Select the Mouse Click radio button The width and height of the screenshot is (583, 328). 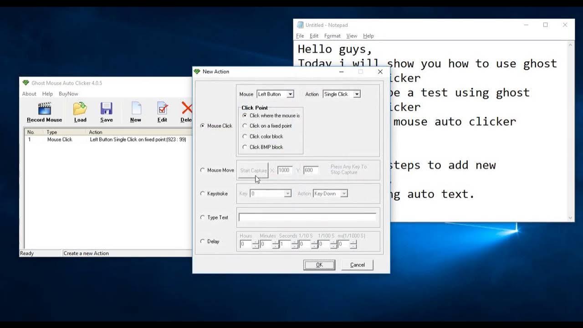[203, 126]
